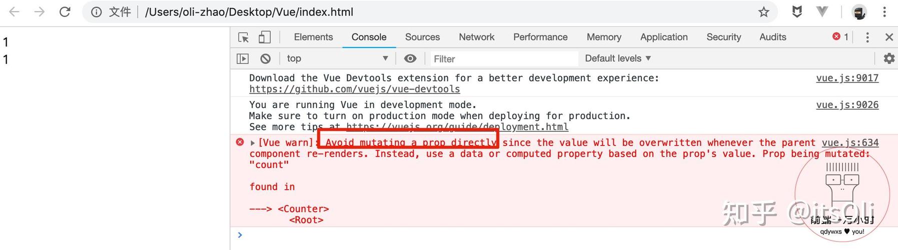Viewport: 898px width, 250px height.
Task: Open the top context dropdown
Action: pyautogui.click(x=337, y=58)
